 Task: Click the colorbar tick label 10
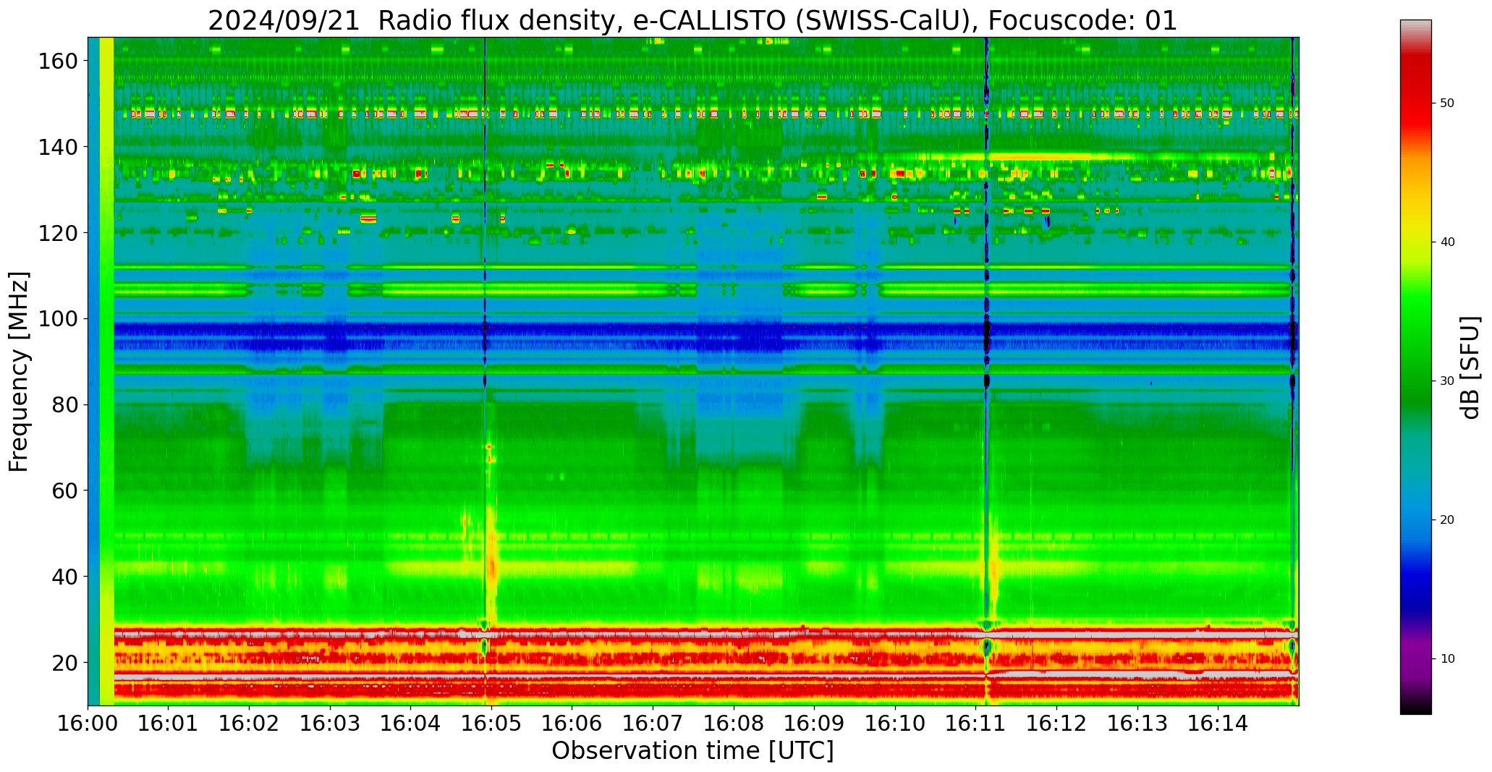pyautogui.click(x=1446, y=659)
